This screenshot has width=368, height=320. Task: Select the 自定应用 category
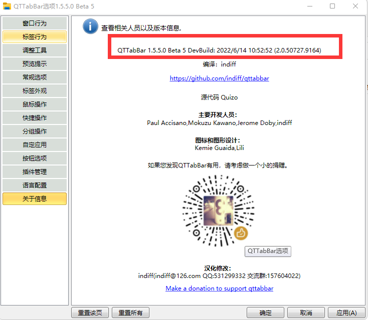pyautogui.click(x=35, y=144)
